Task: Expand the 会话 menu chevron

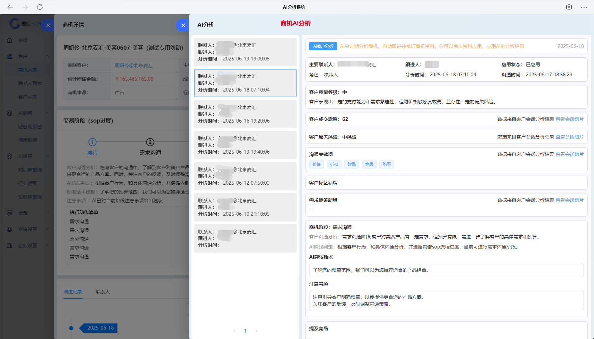Action: (x=47, y=213)
